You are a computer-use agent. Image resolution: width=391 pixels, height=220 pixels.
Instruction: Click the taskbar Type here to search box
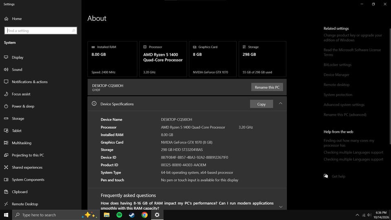56,215
